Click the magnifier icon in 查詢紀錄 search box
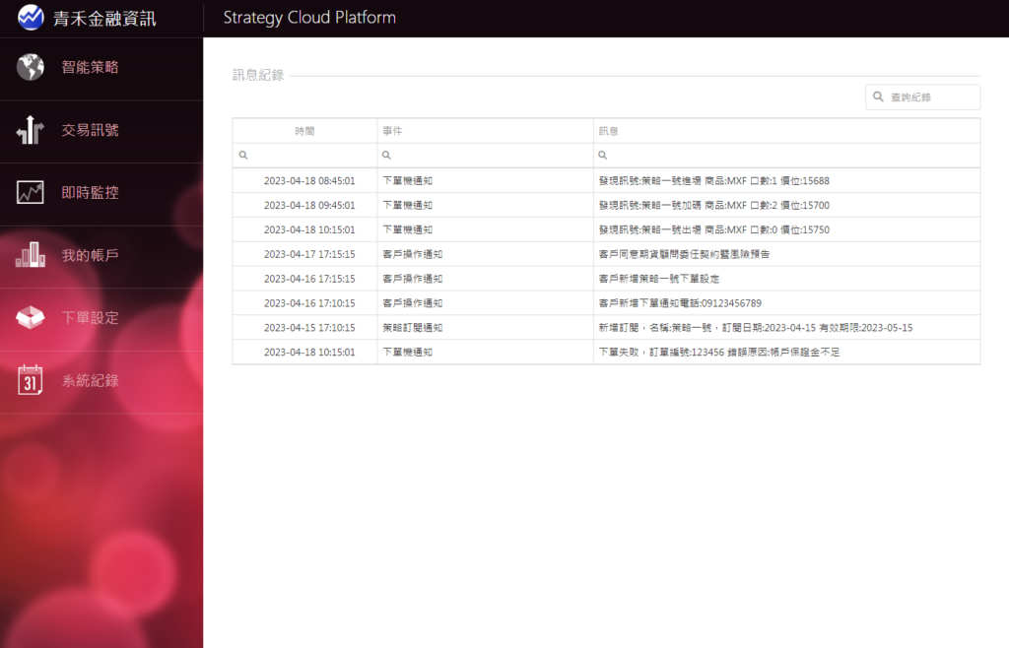 878,97
